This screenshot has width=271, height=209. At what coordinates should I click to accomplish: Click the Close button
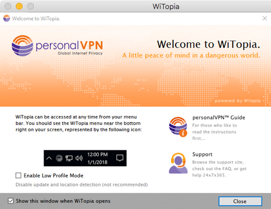tap(240, 201)
